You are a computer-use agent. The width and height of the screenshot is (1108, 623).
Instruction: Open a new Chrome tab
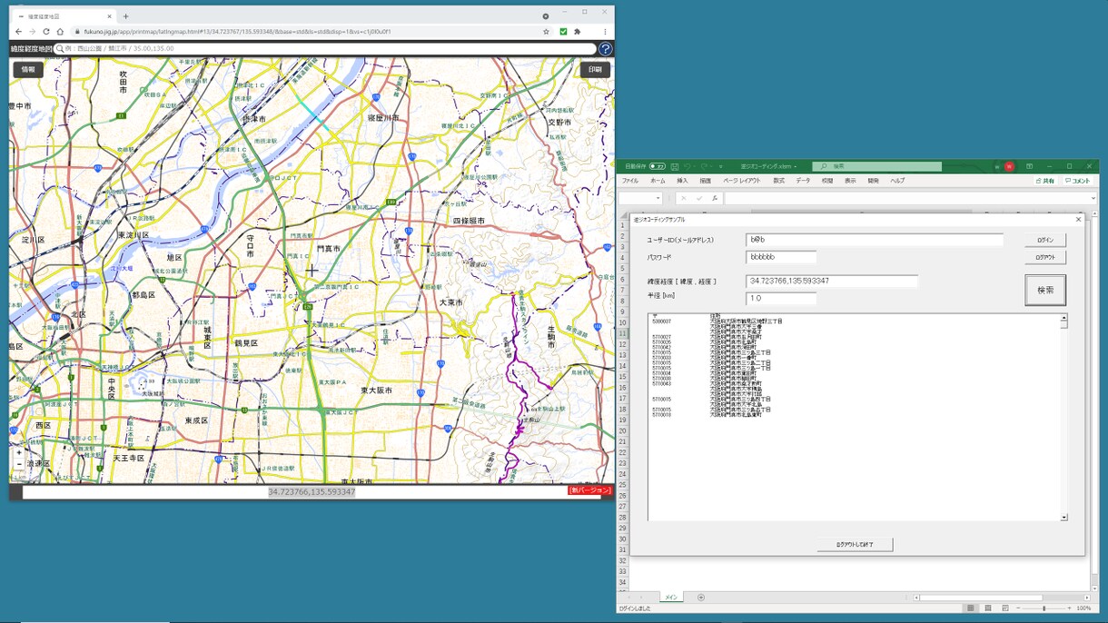click(x=125, y=16)
